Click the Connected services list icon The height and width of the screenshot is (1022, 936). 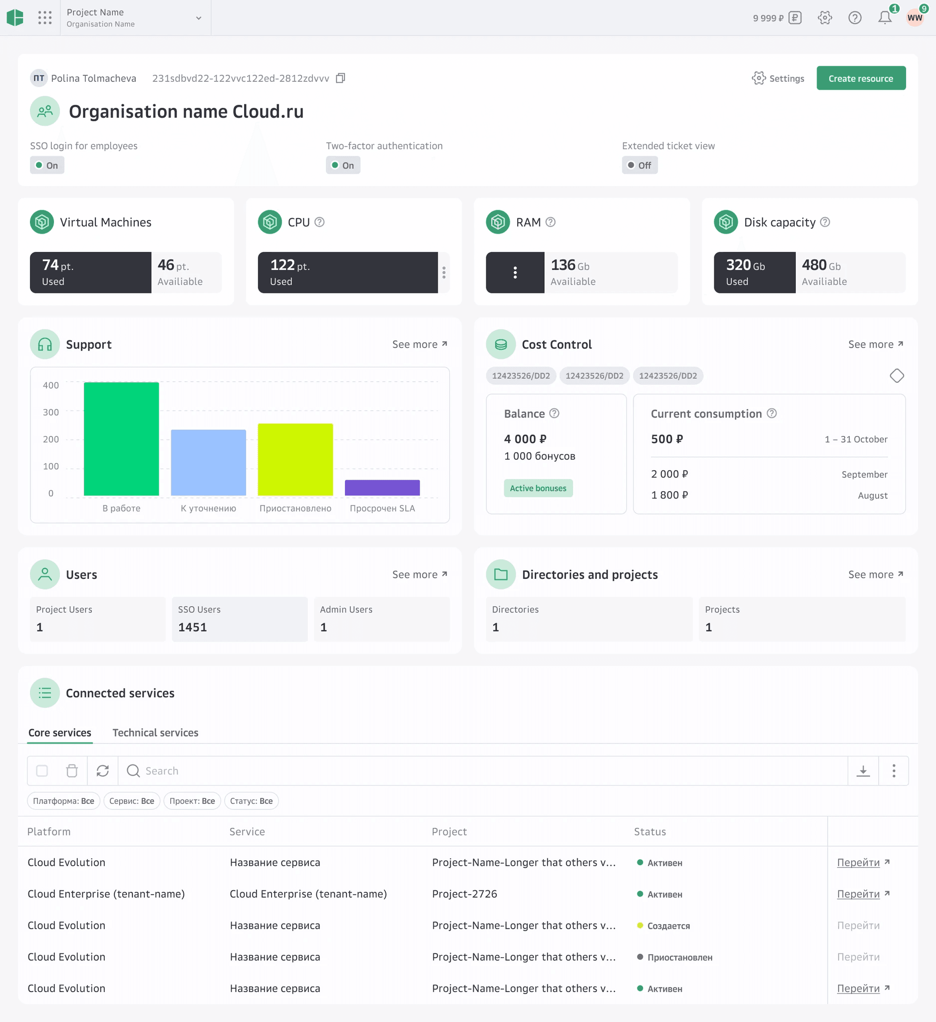45,693
